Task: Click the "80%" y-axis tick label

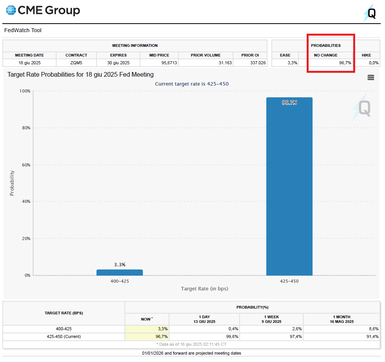Action: coord(26,128)
